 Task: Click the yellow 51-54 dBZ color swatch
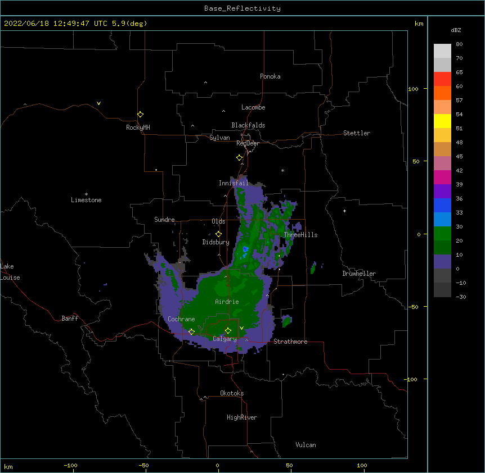point(442,121)
